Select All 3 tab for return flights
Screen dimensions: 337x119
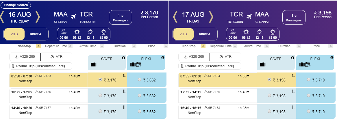184,34
